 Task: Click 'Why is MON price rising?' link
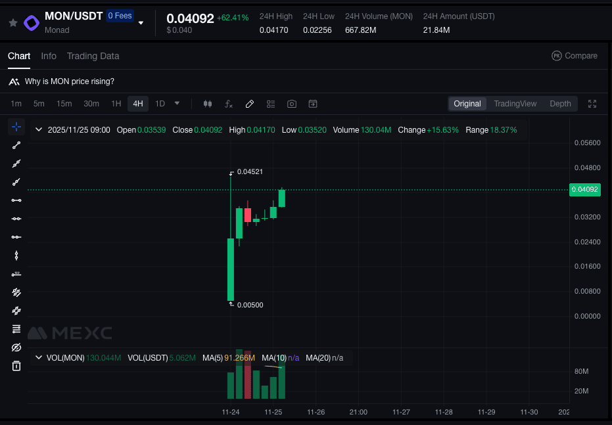69,81
